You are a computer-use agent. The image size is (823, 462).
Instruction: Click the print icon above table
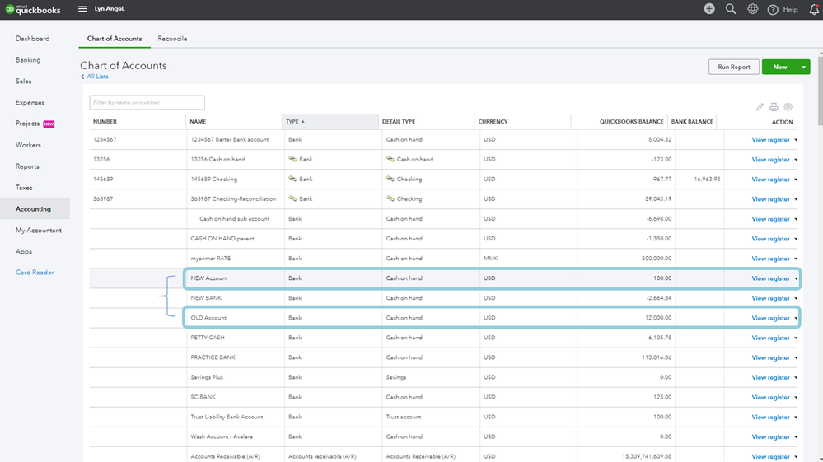coord(774,107)
